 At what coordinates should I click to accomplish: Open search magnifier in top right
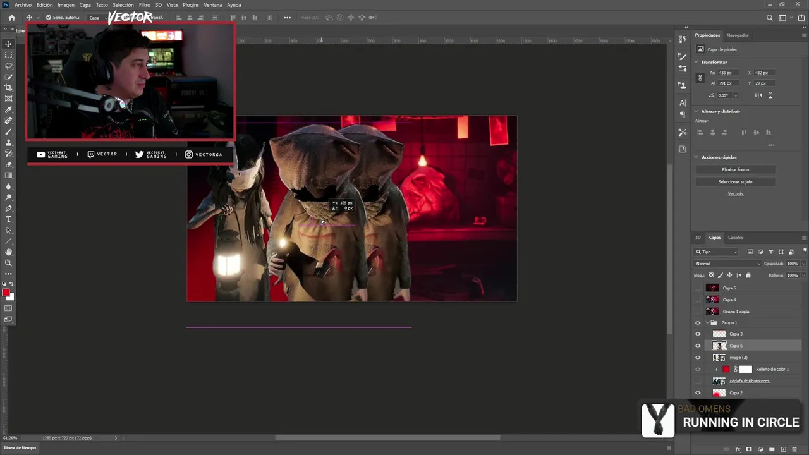pos(769,18)
